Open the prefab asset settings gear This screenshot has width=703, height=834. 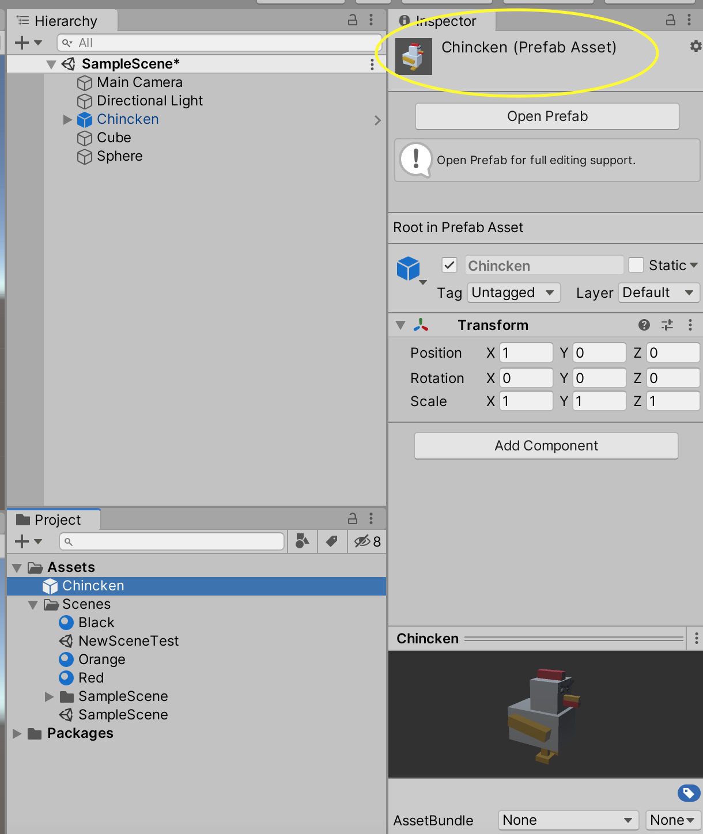tap(696, 46)
